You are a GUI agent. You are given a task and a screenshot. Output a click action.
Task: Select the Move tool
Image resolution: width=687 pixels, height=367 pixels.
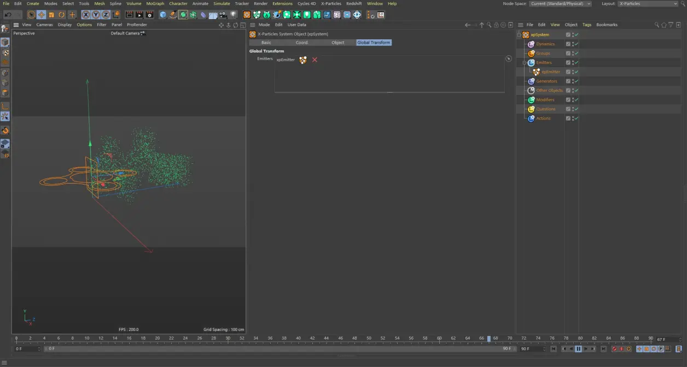pos(41,15)
